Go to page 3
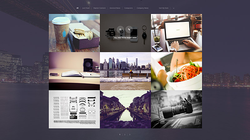Viewport: 250px width, 140px height. coord(130,134)
